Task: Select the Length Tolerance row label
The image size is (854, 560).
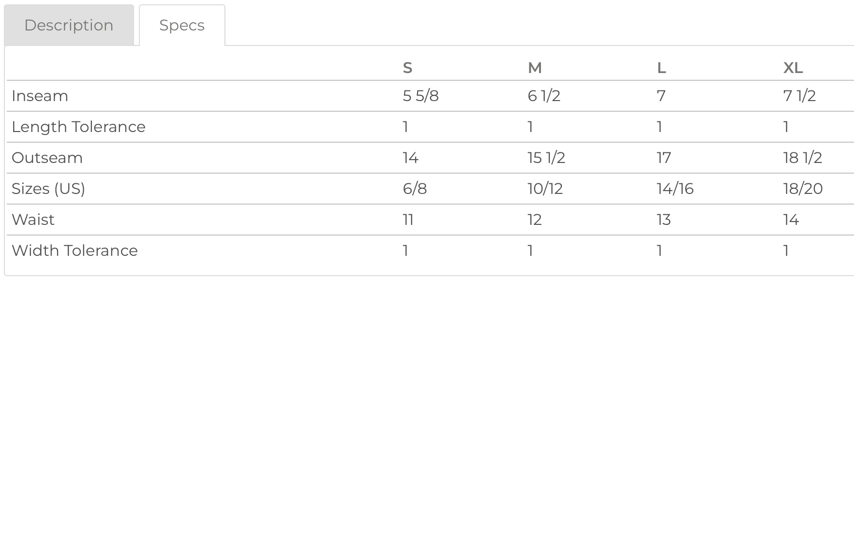Action: (x=78, y=127)
